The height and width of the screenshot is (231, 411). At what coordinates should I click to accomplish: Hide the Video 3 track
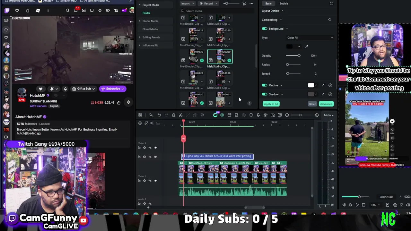[x=155, y=148]
